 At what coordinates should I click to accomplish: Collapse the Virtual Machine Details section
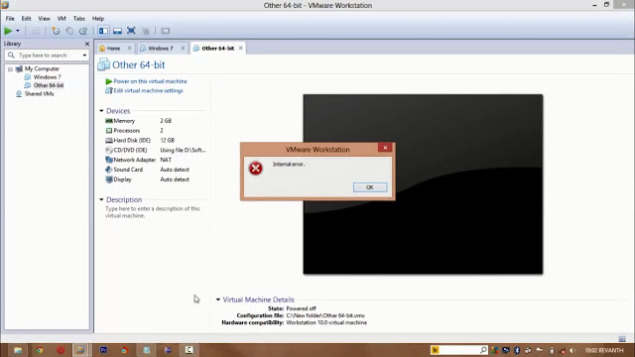pos(218,299)
